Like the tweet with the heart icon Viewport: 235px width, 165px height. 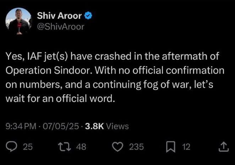click(119, 147)
